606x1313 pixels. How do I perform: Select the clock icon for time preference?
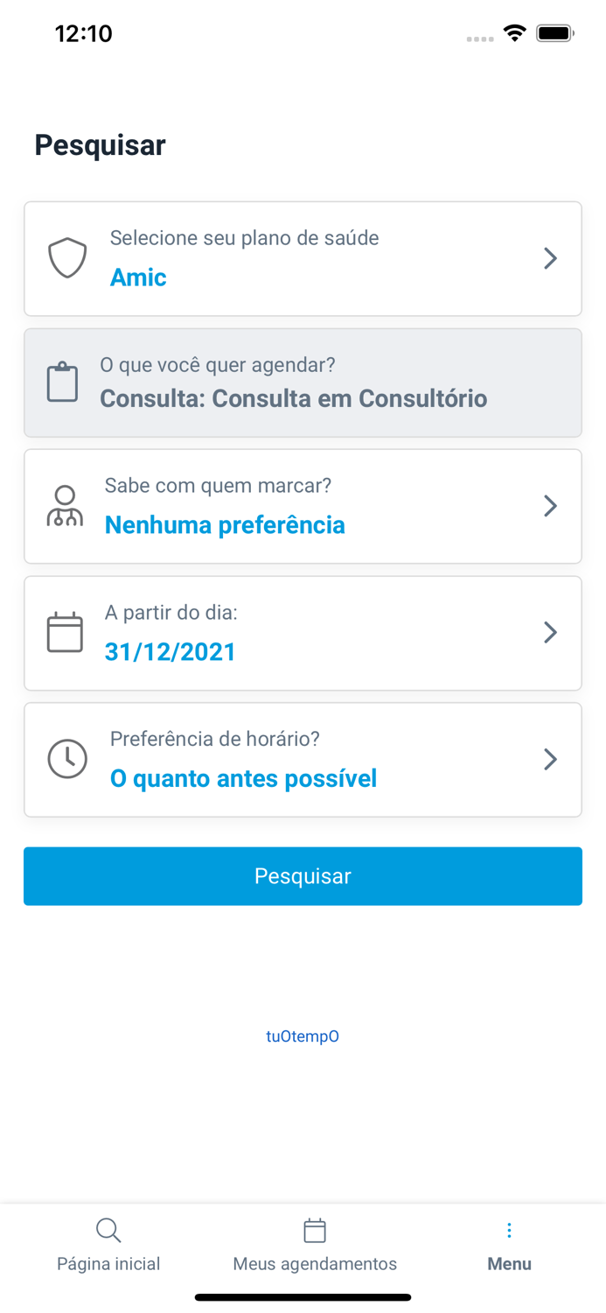tap(67, 760)
